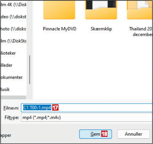Open Musik library in sidebar
Viewport: 153px width, 144px height.
(x=5, y=89)
